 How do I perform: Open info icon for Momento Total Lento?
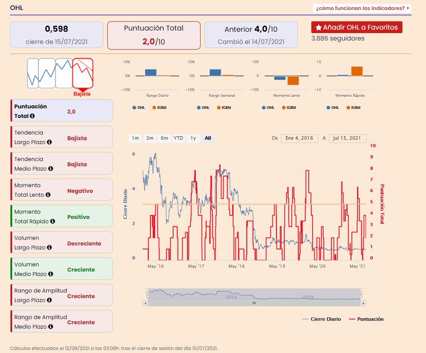(48, 195)
